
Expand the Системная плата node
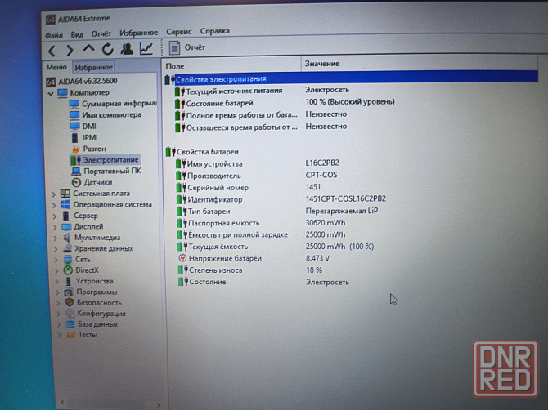[54, 194]
